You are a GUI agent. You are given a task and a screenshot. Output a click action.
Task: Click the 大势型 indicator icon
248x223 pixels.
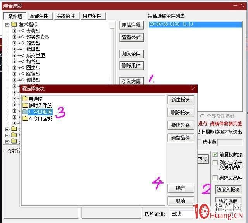(x=22, y=31)
